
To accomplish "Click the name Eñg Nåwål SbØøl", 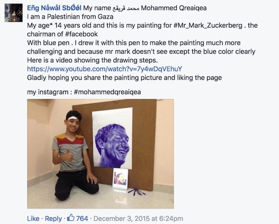I will 54,8.
